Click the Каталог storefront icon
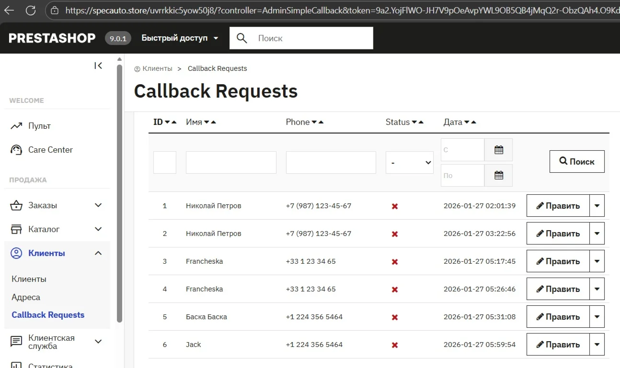 pyautogui.click(x=17, y=229)
